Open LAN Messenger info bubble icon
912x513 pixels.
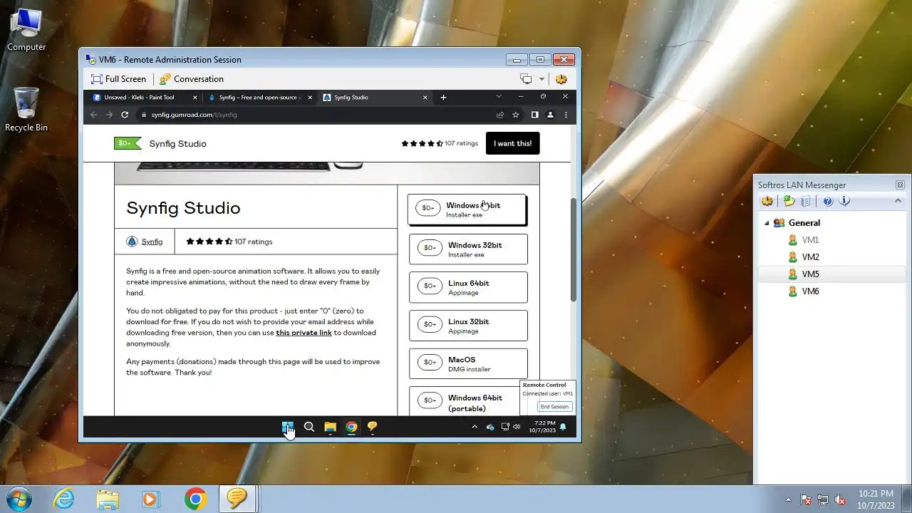pyautogui.click(x=844, y=202)
